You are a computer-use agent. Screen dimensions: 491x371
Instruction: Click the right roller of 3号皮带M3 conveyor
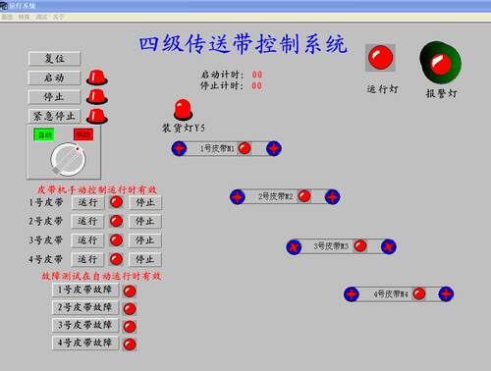click(x=389, y=247)
